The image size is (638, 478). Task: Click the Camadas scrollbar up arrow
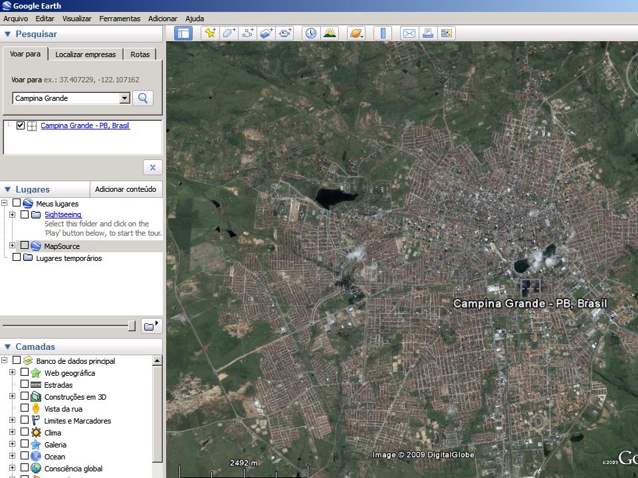pyautogui.click(x=157, y=360)
